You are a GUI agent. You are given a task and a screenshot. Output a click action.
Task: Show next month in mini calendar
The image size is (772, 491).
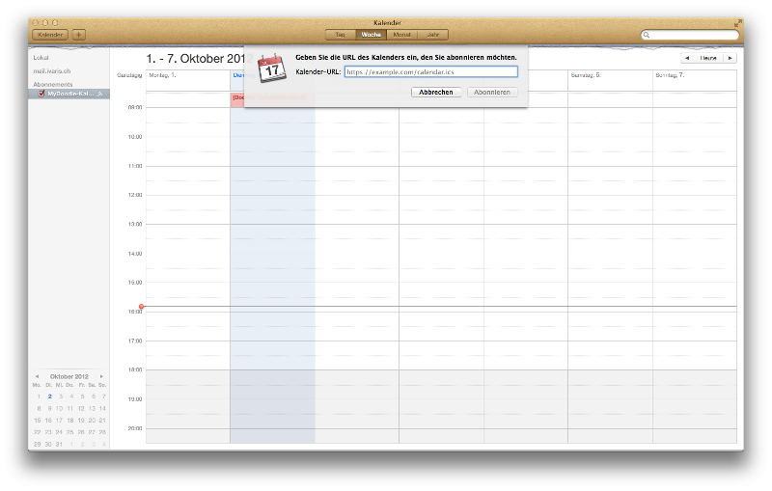[101, 376]
